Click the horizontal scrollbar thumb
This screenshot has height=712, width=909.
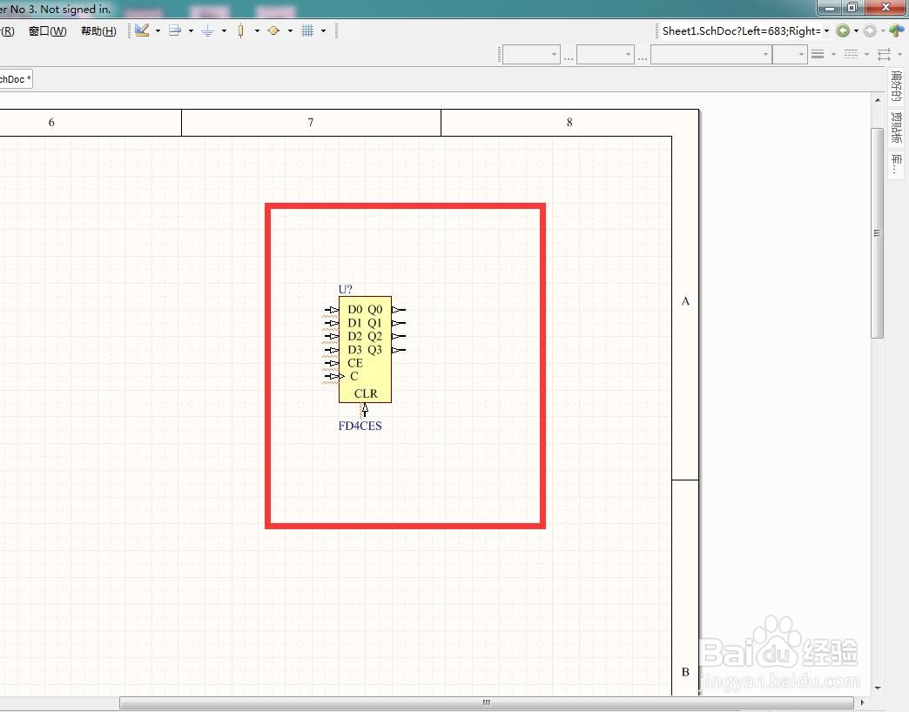click(x=487, y=702)
